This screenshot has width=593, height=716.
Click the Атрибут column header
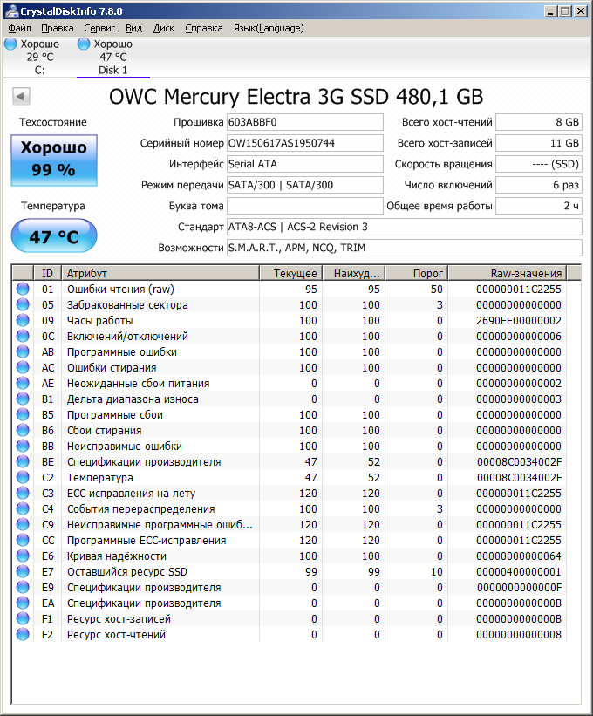coord(161,273)
